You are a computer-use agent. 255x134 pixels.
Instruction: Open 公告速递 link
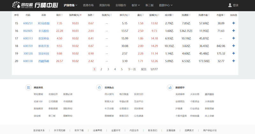point(139,116)
